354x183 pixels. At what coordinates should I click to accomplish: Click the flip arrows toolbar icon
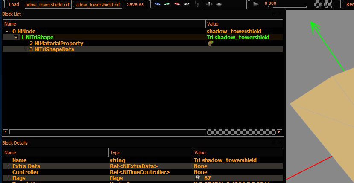point(209,4)
